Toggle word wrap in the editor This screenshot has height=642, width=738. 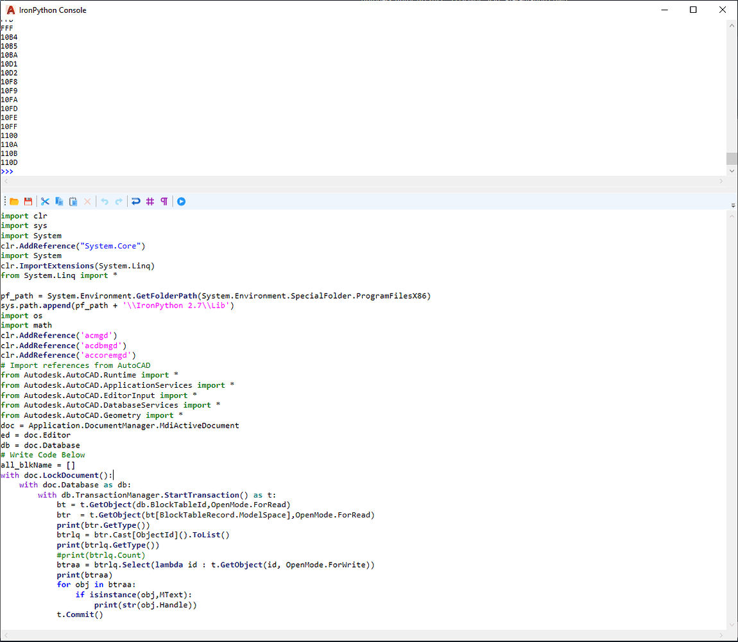(x=136, y=201)
